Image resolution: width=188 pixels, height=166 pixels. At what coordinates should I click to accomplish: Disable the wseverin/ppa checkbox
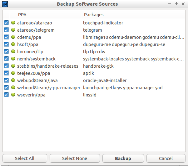pyautogui.click(x=6, y=95)
